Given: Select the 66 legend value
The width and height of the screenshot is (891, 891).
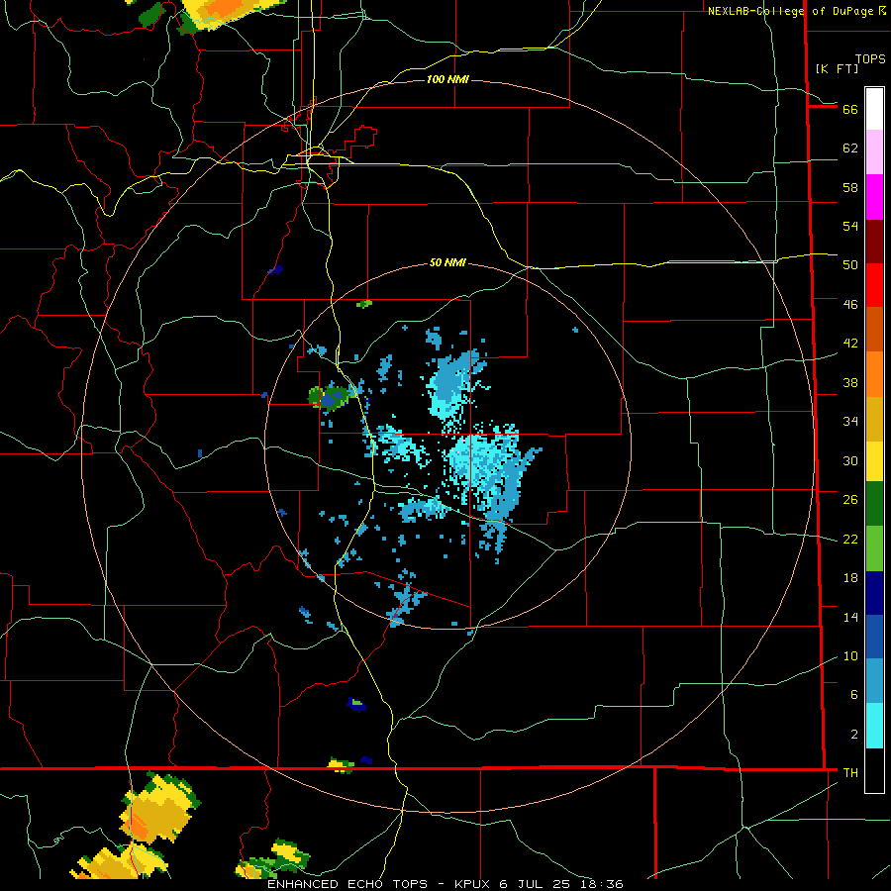Looking at the screenshot, I should 850,109.
